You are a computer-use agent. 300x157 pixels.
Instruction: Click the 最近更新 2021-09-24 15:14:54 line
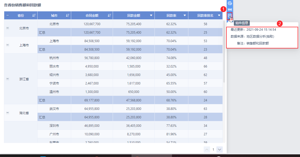pyautogui.click(x=253, y=30)
